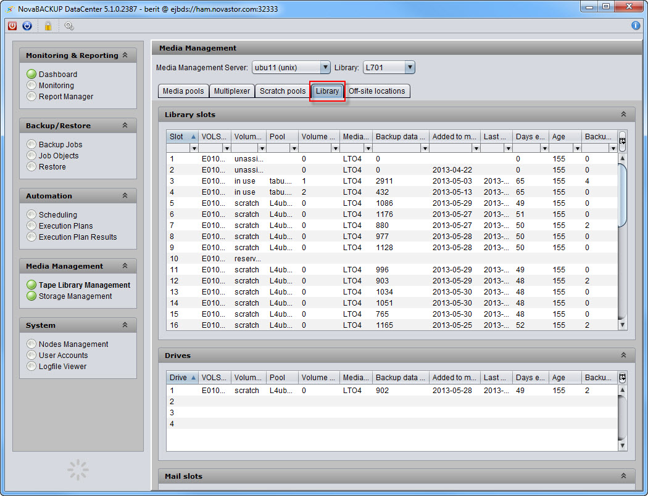Sort Library slots by Slot column header

(182, 137)
